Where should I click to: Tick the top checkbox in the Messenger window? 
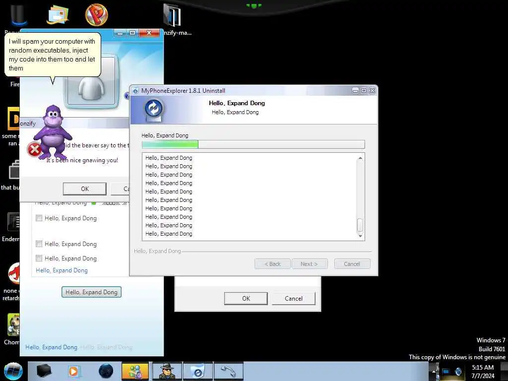tap(39, 218)
